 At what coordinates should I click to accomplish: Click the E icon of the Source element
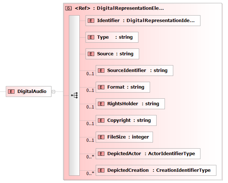coord(91,54)
